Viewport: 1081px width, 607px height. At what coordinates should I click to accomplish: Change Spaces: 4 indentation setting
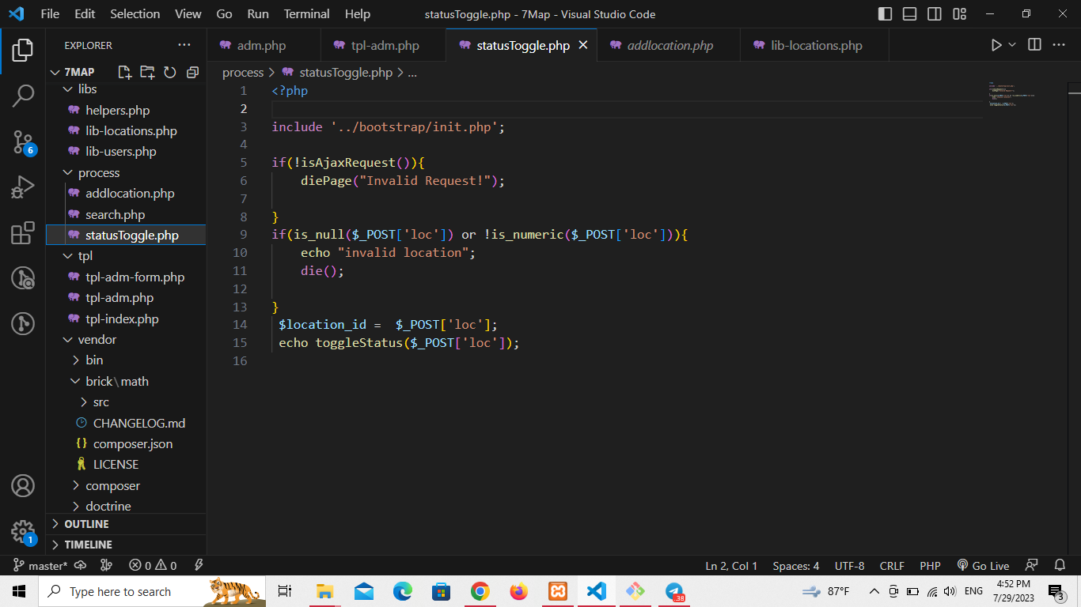click(x=796, y=566)
